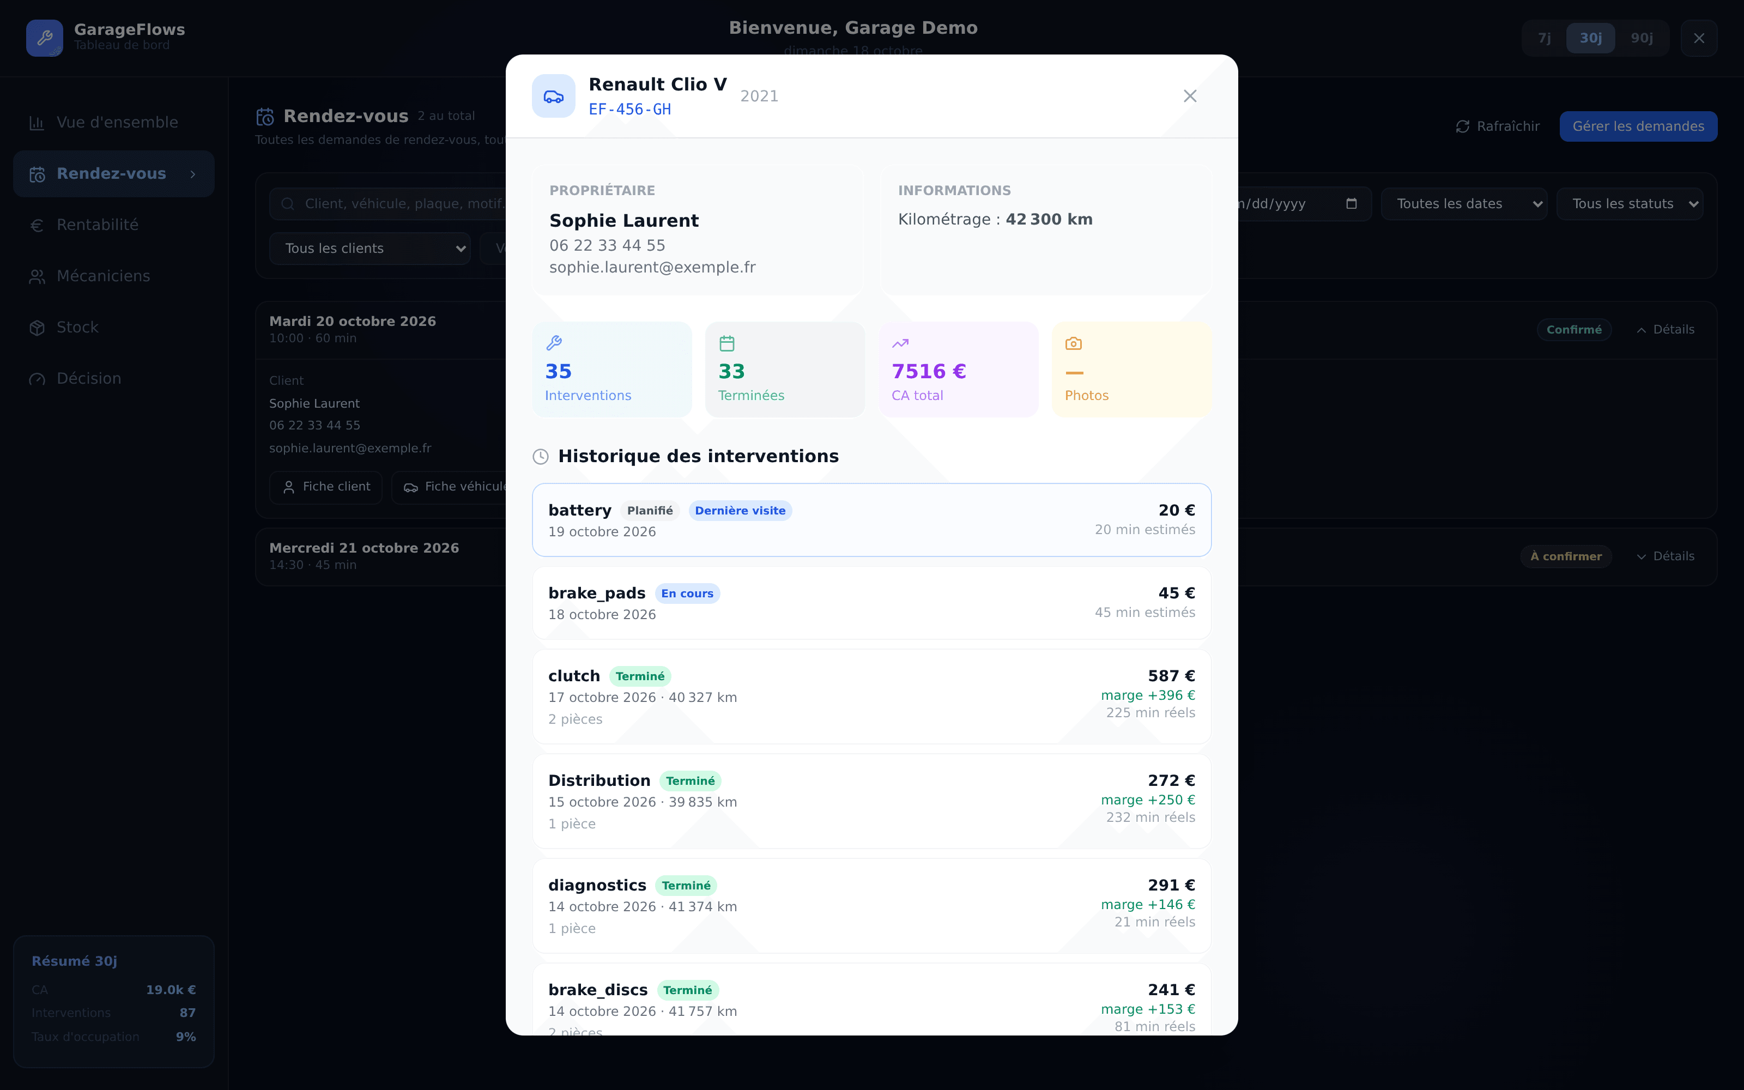Click the magnifier icon in the search field

[x=288, y=204]
